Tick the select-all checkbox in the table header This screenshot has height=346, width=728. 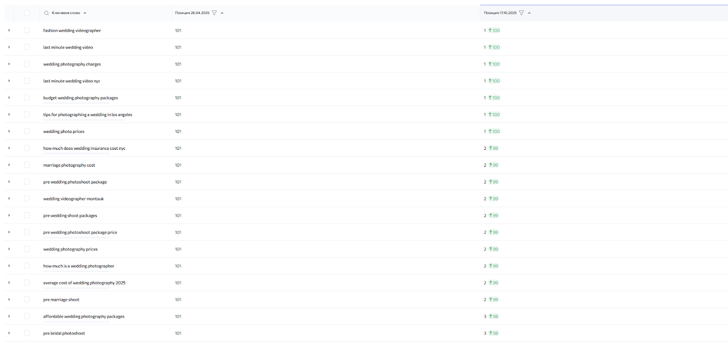[x=27, y=13]
